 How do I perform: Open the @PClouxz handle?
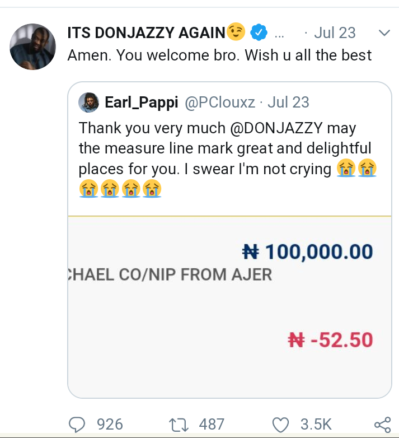[x=220, y=102]
